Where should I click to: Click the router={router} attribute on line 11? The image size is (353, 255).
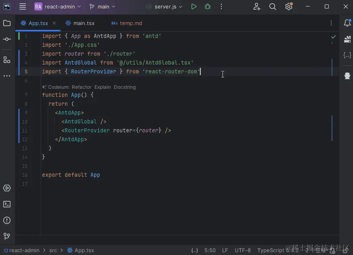click(137, 130)
